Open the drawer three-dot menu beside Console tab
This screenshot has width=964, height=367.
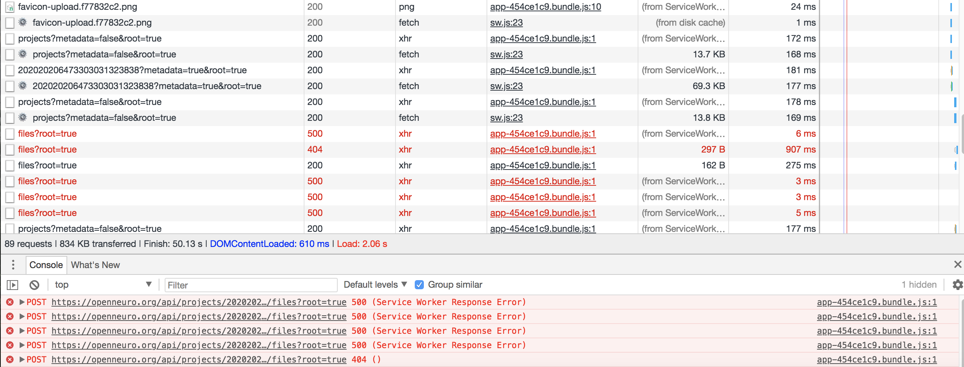point(13,265)
